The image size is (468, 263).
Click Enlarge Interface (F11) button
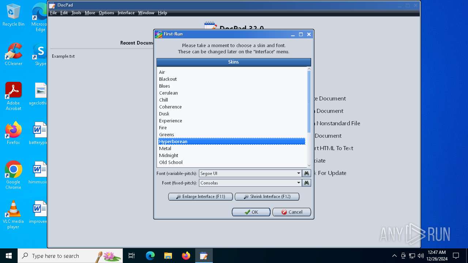pyautogui.click(x=200, y=197)
